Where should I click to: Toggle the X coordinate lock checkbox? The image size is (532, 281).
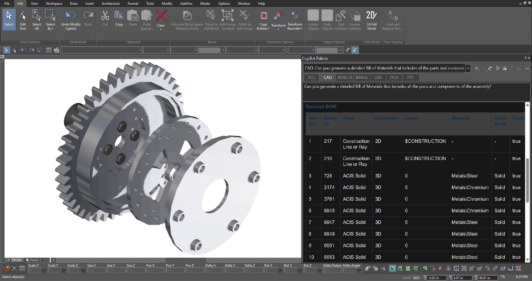[x=425, y=277]
